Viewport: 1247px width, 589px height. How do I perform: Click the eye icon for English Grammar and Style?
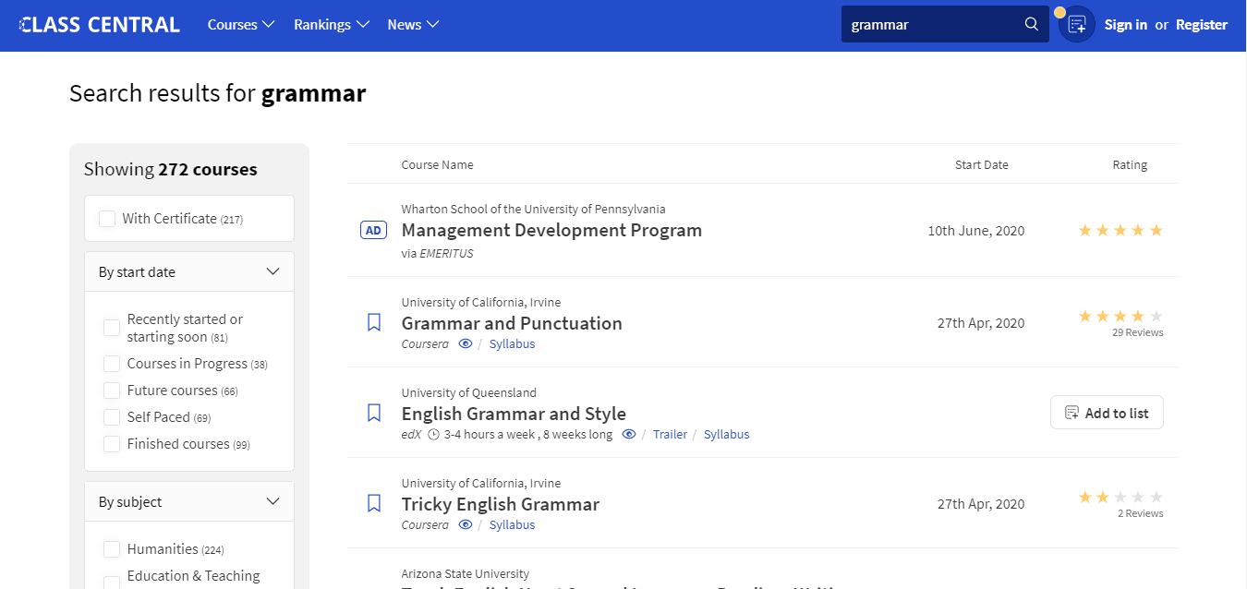(629, 434)
